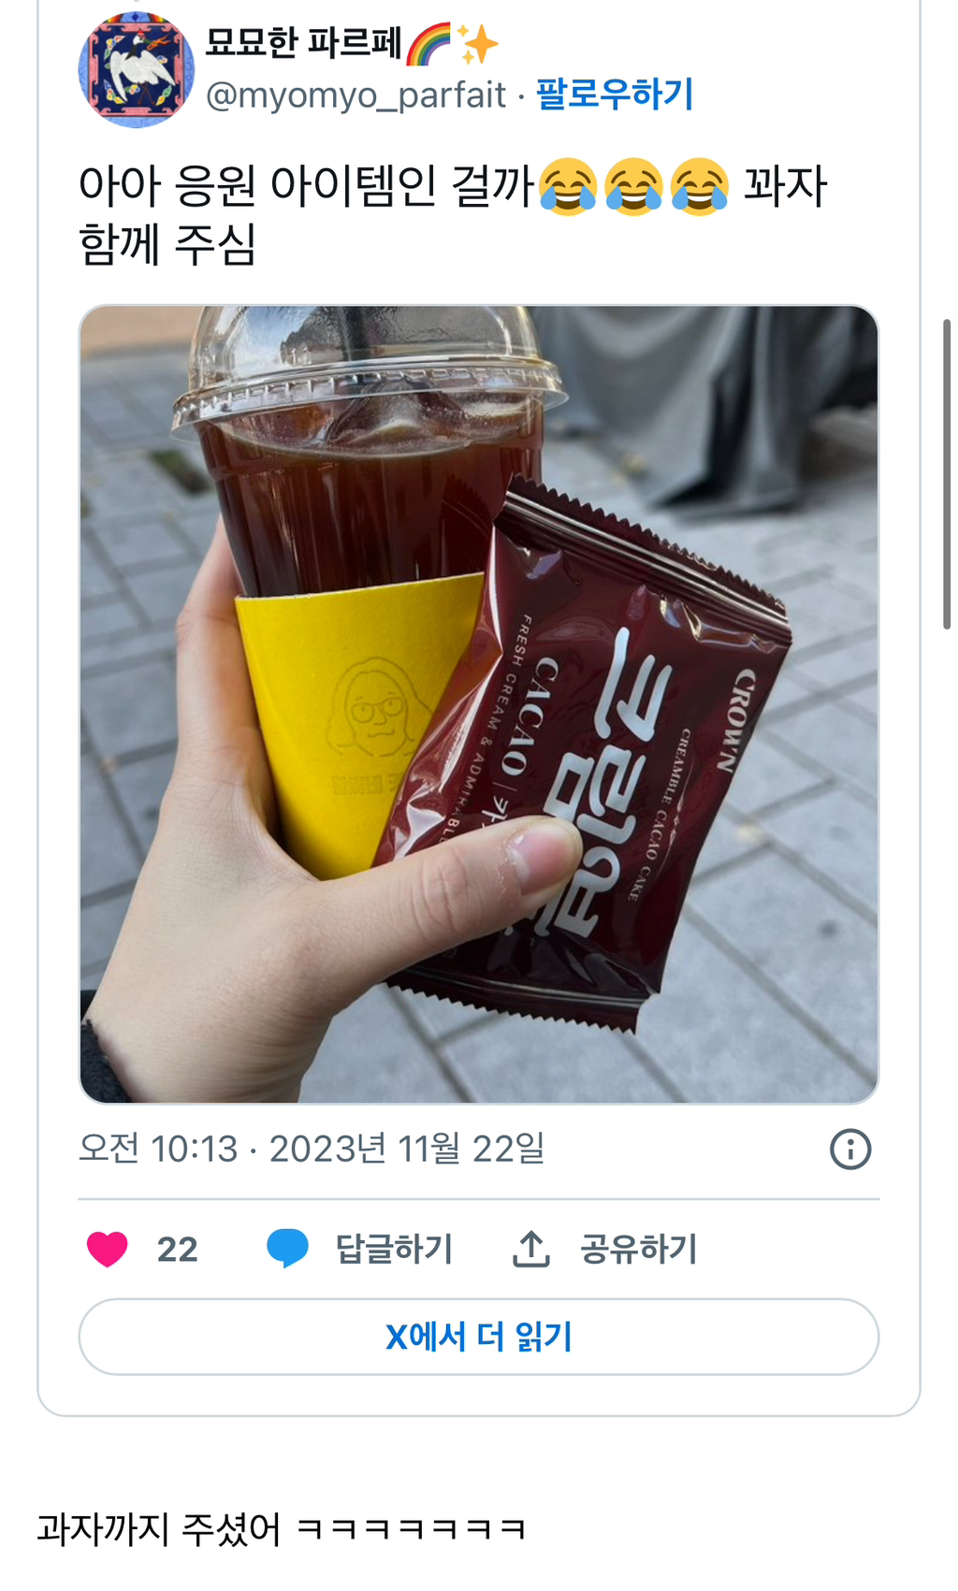This screenshot has width=958, height=1591.
Task: Click the heart like icon
Action: (x=108, y=1249)
